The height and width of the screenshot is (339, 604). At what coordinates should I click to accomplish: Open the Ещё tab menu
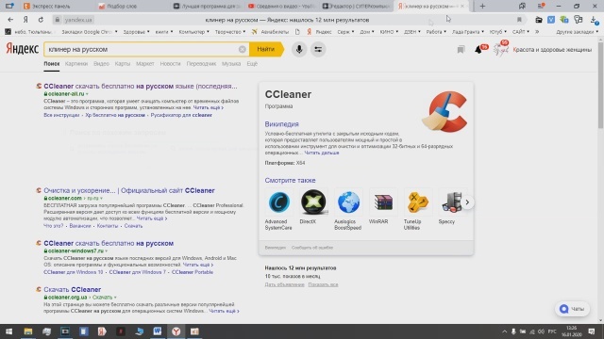click(x=252, y=64)
